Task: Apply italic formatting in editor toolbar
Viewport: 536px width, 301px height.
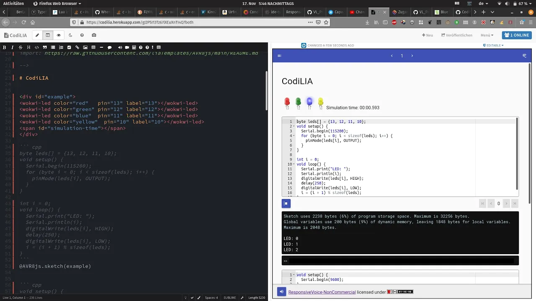Action: pyautogui.click(x=13, y=47)
